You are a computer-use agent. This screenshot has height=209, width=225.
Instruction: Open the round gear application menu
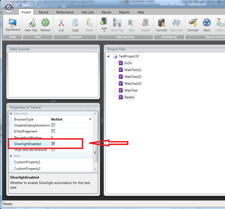click(x=9, y=7)
